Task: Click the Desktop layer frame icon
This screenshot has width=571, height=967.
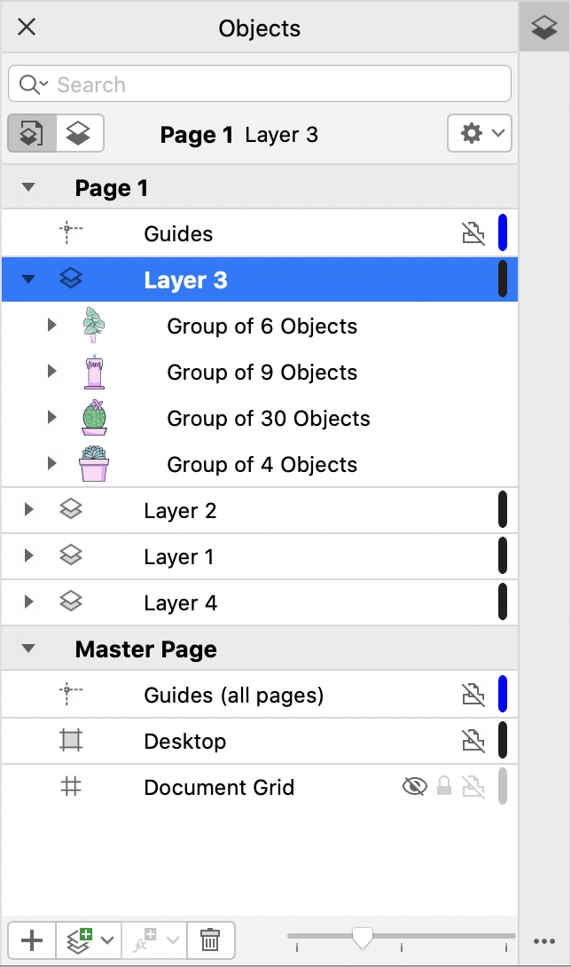Action: [x=71, y=741]
